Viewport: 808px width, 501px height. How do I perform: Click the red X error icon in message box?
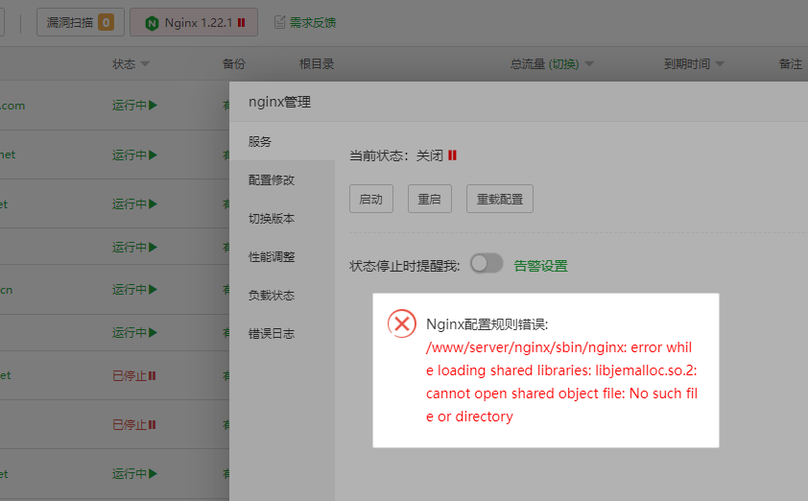click(x=402, y=323)
